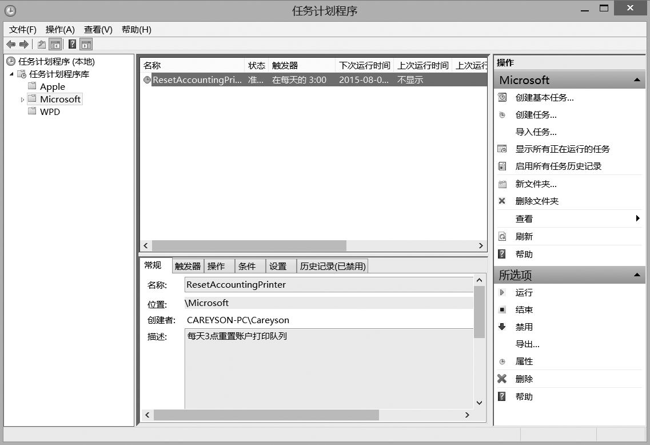Click 显示所有正在运行的任务 action
The width and height of the screenshot is (650, 445).
tap(562, 149)
